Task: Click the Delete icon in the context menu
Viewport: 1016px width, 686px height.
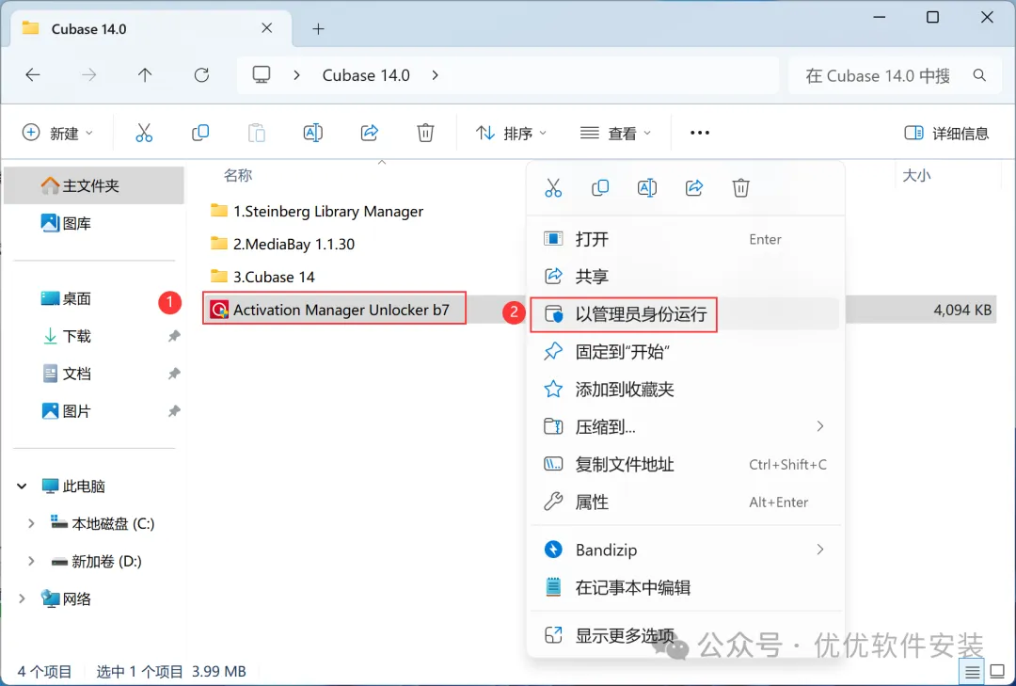Action: click(740, 188)
